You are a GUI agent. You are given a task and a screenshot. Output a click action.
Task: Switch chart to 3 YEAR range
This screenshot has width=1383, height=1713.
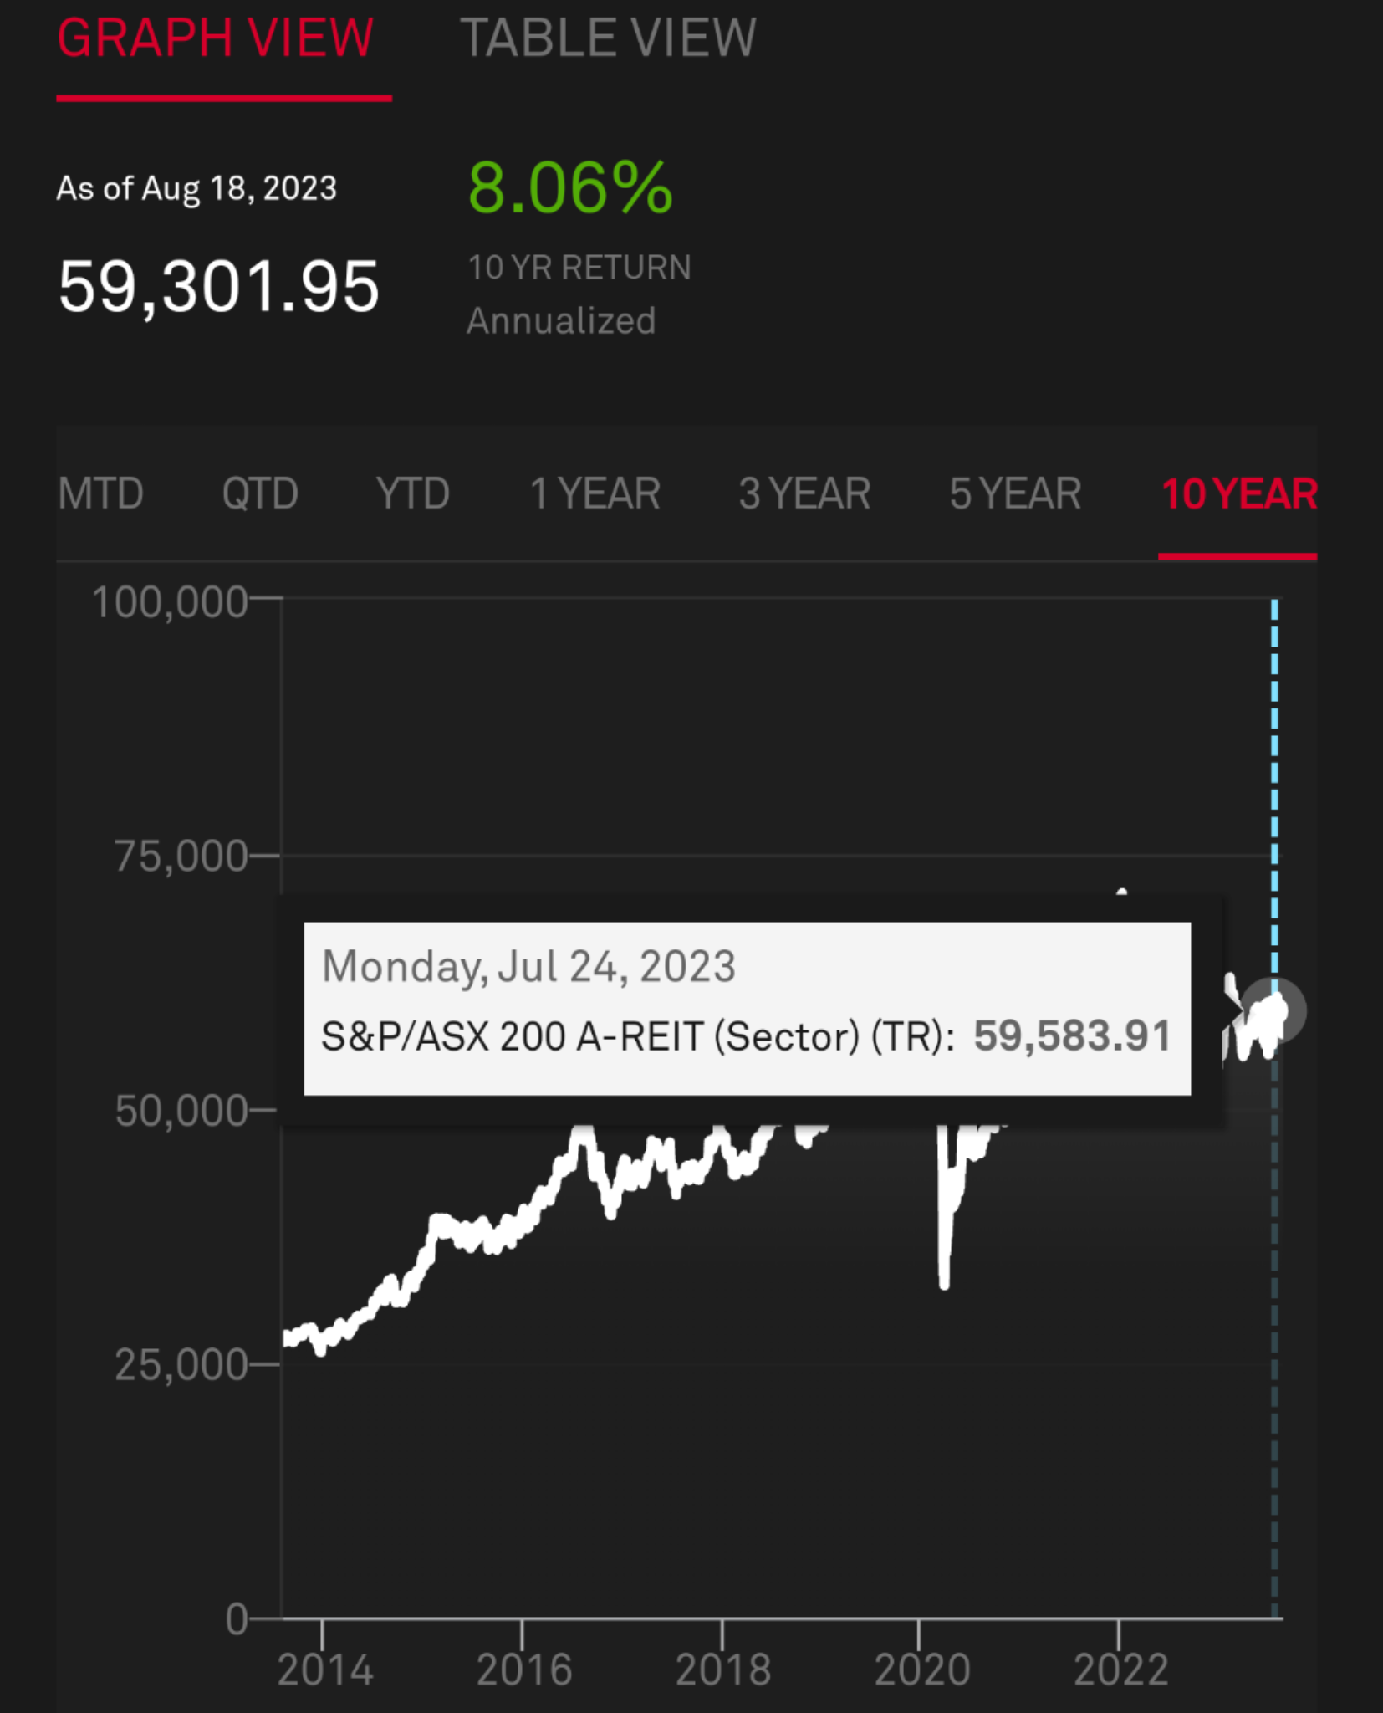click(x=804, y=493)
